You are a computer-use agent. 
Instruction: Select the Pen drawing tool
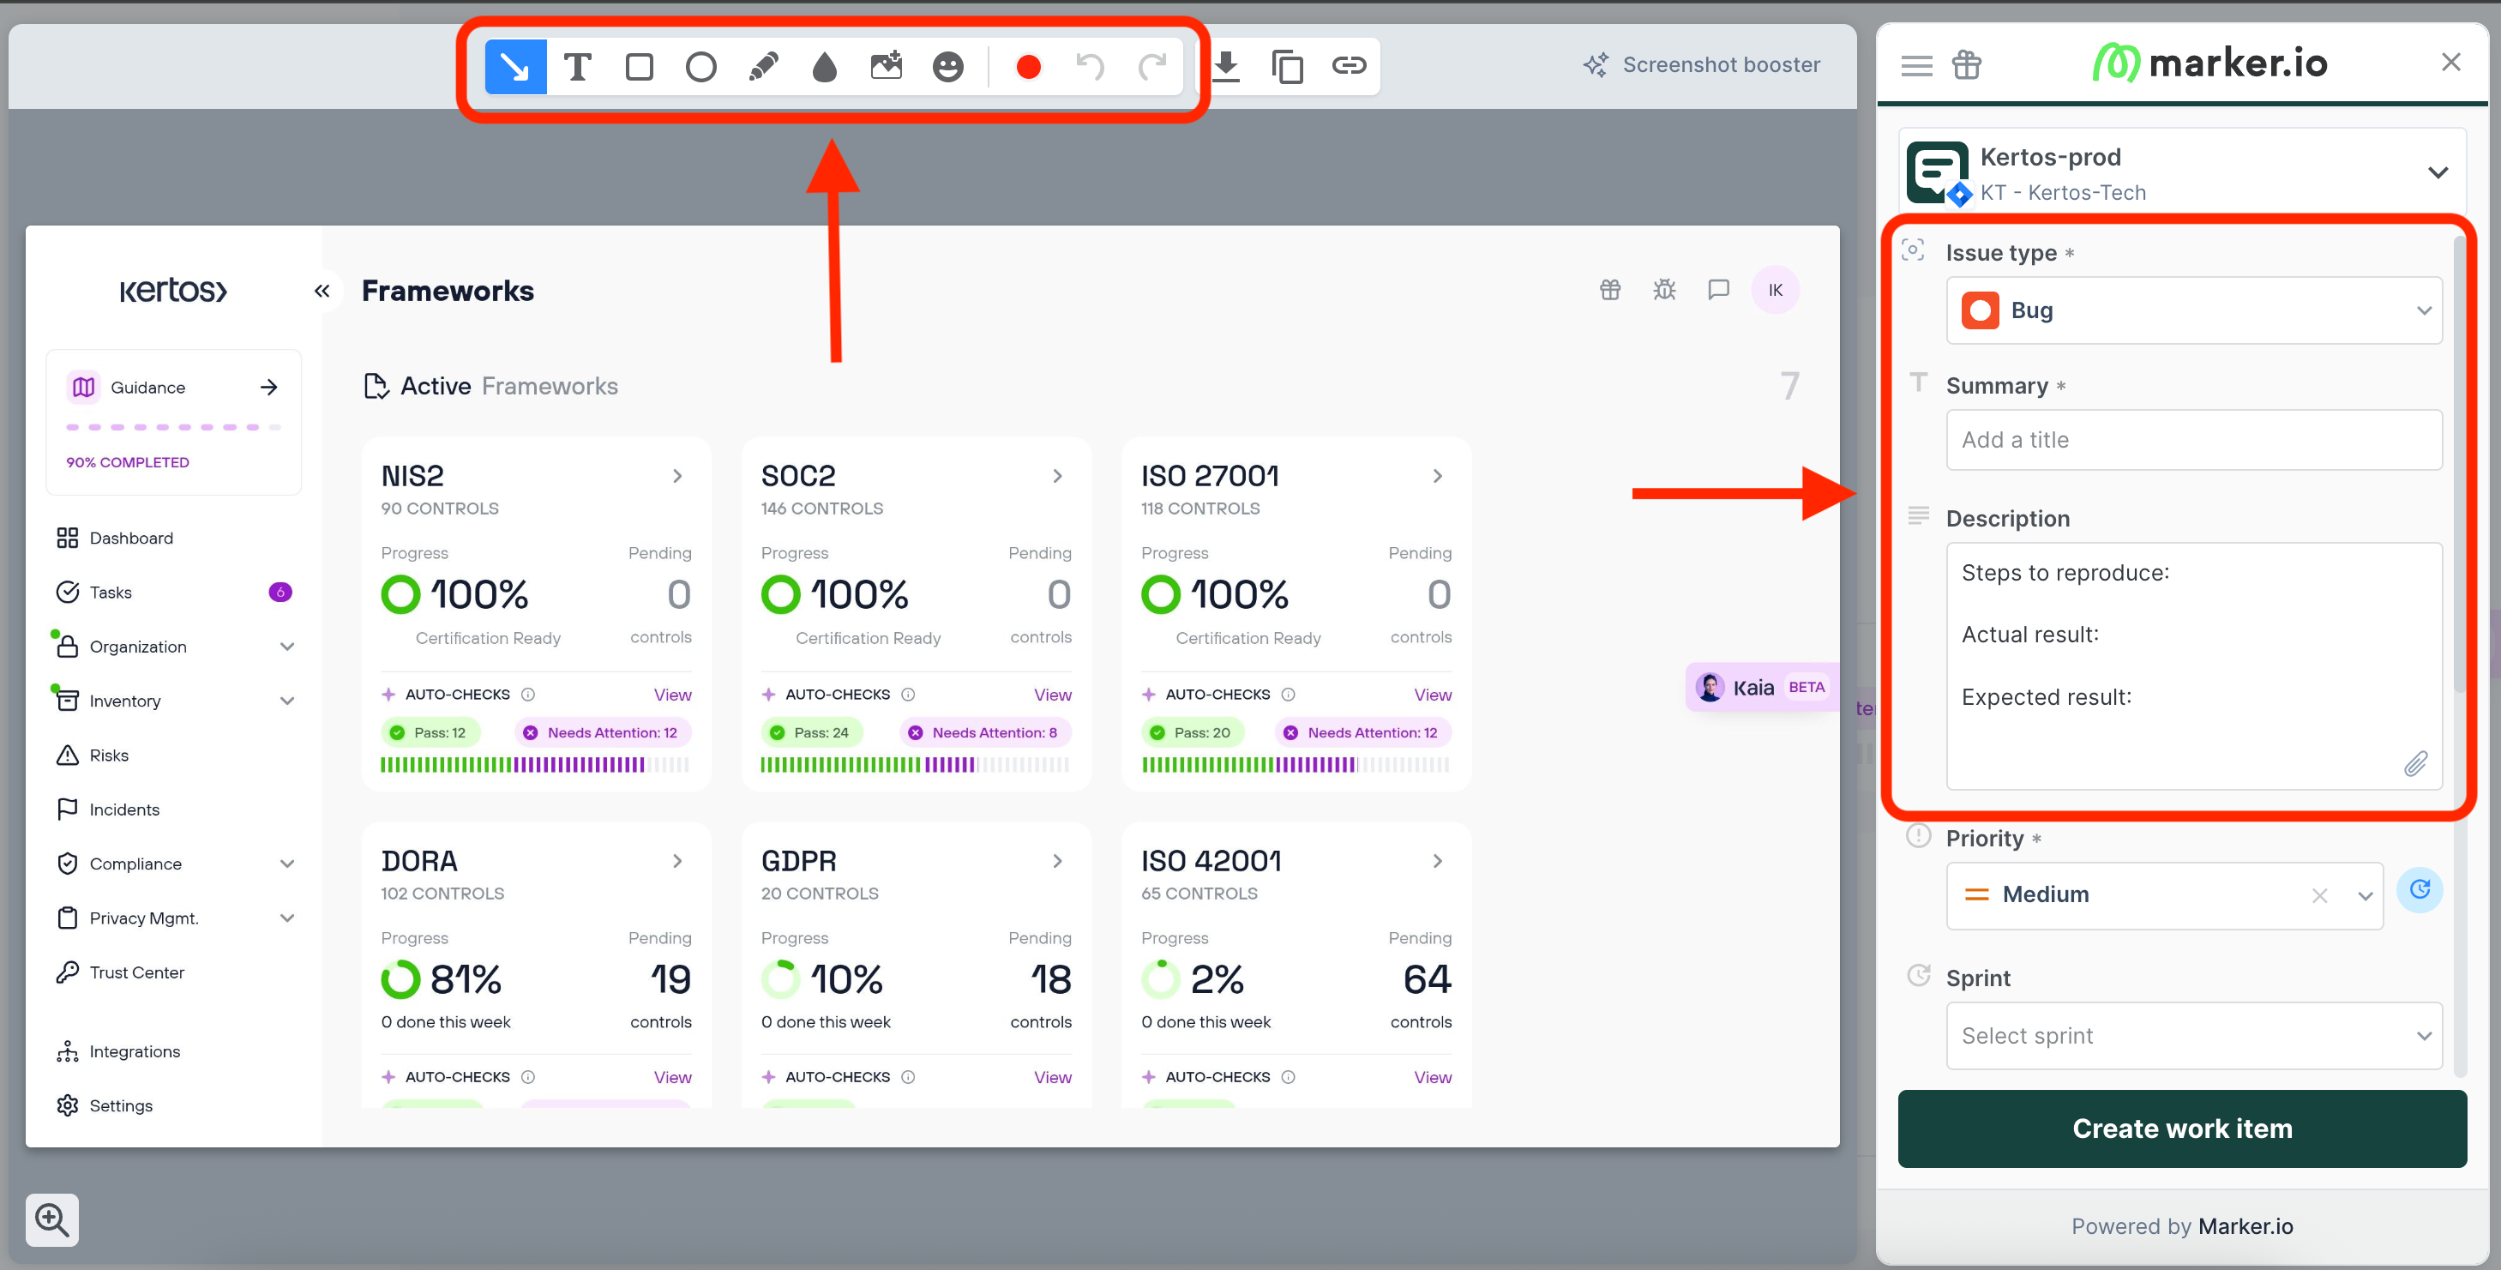click(x=763, y=66)
